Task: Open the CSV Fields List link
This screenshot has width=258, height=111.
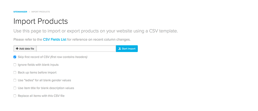Action: click(55, 40)
